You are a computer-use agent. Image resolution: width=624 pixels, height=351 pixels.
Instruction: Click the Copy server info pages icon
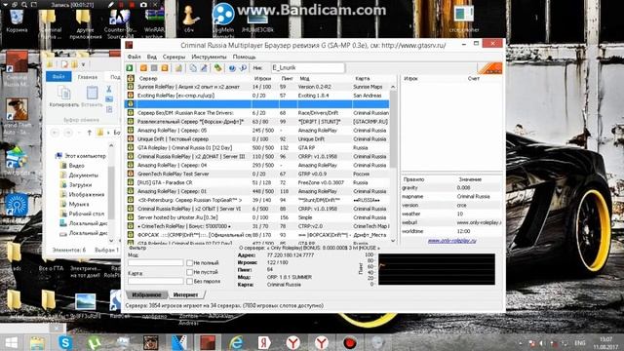[193, 68]
